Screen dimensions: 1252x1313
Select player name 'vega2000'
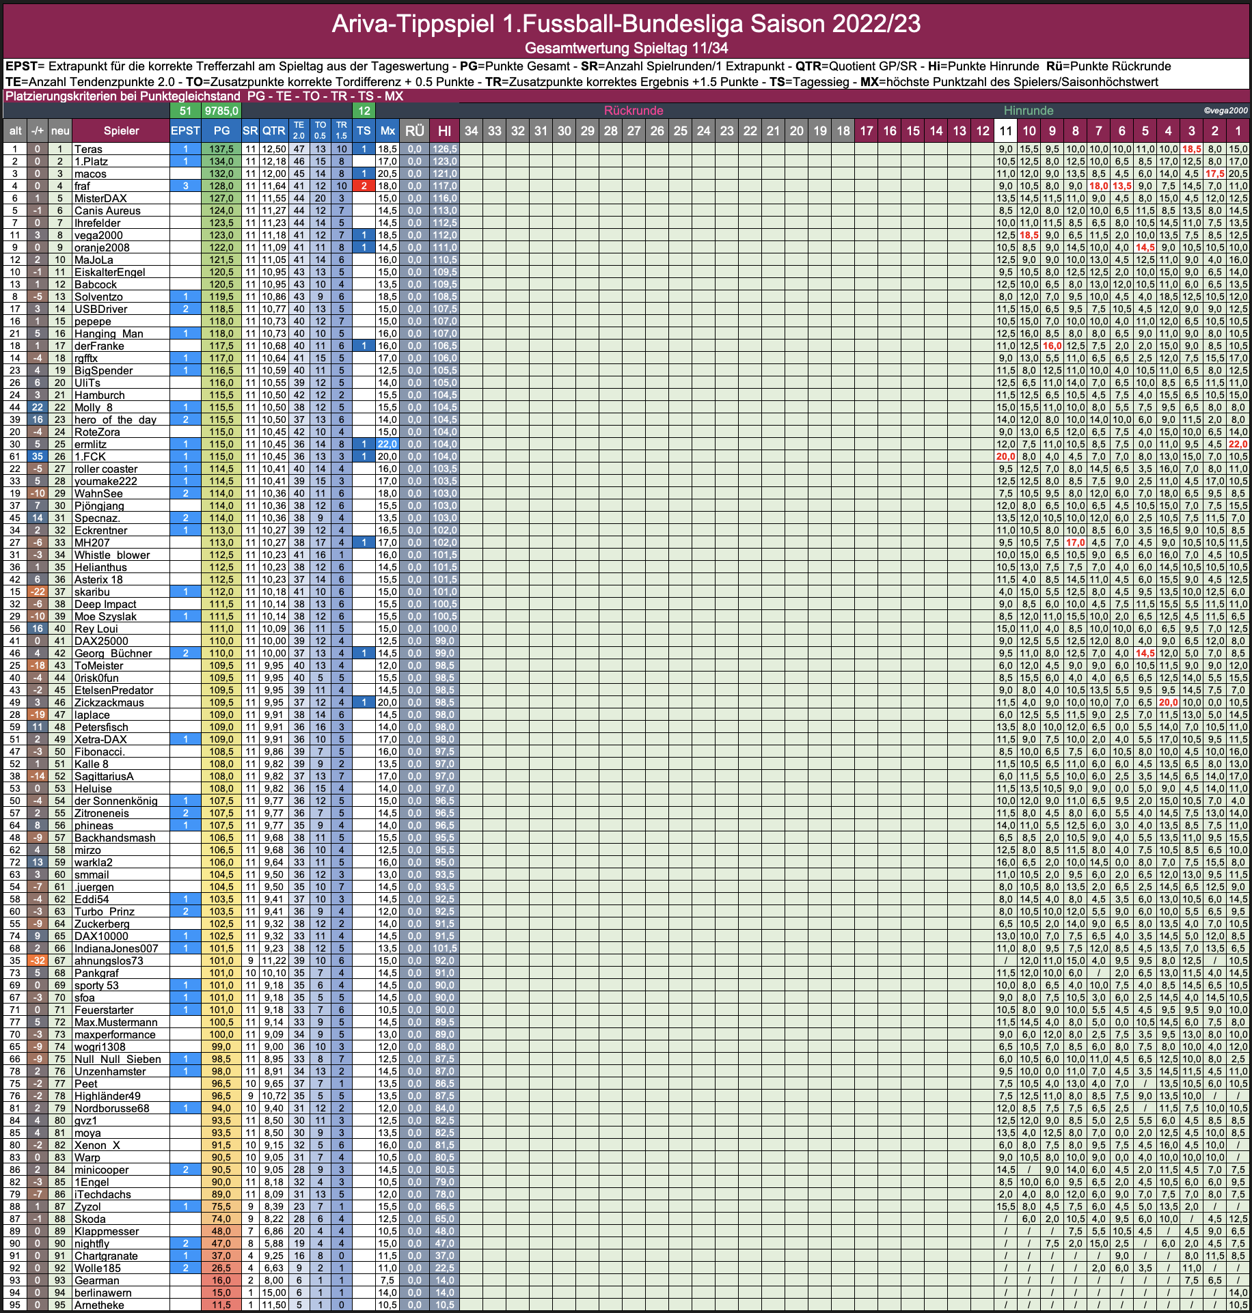(x=98, y=235)
